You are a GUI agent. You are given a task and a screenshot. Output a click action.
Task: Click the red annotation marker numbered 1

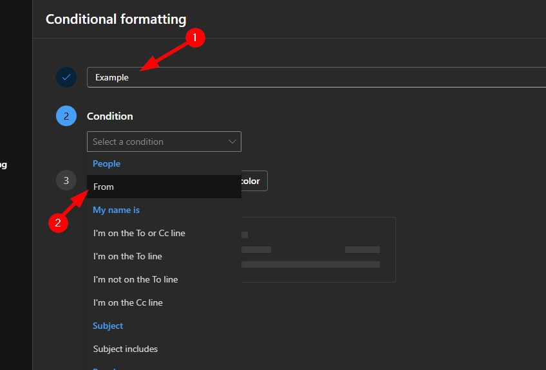(195, 38)
